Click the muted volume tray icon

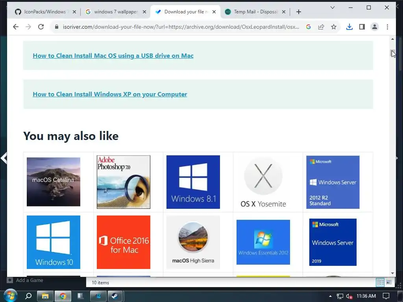(349, 296)
